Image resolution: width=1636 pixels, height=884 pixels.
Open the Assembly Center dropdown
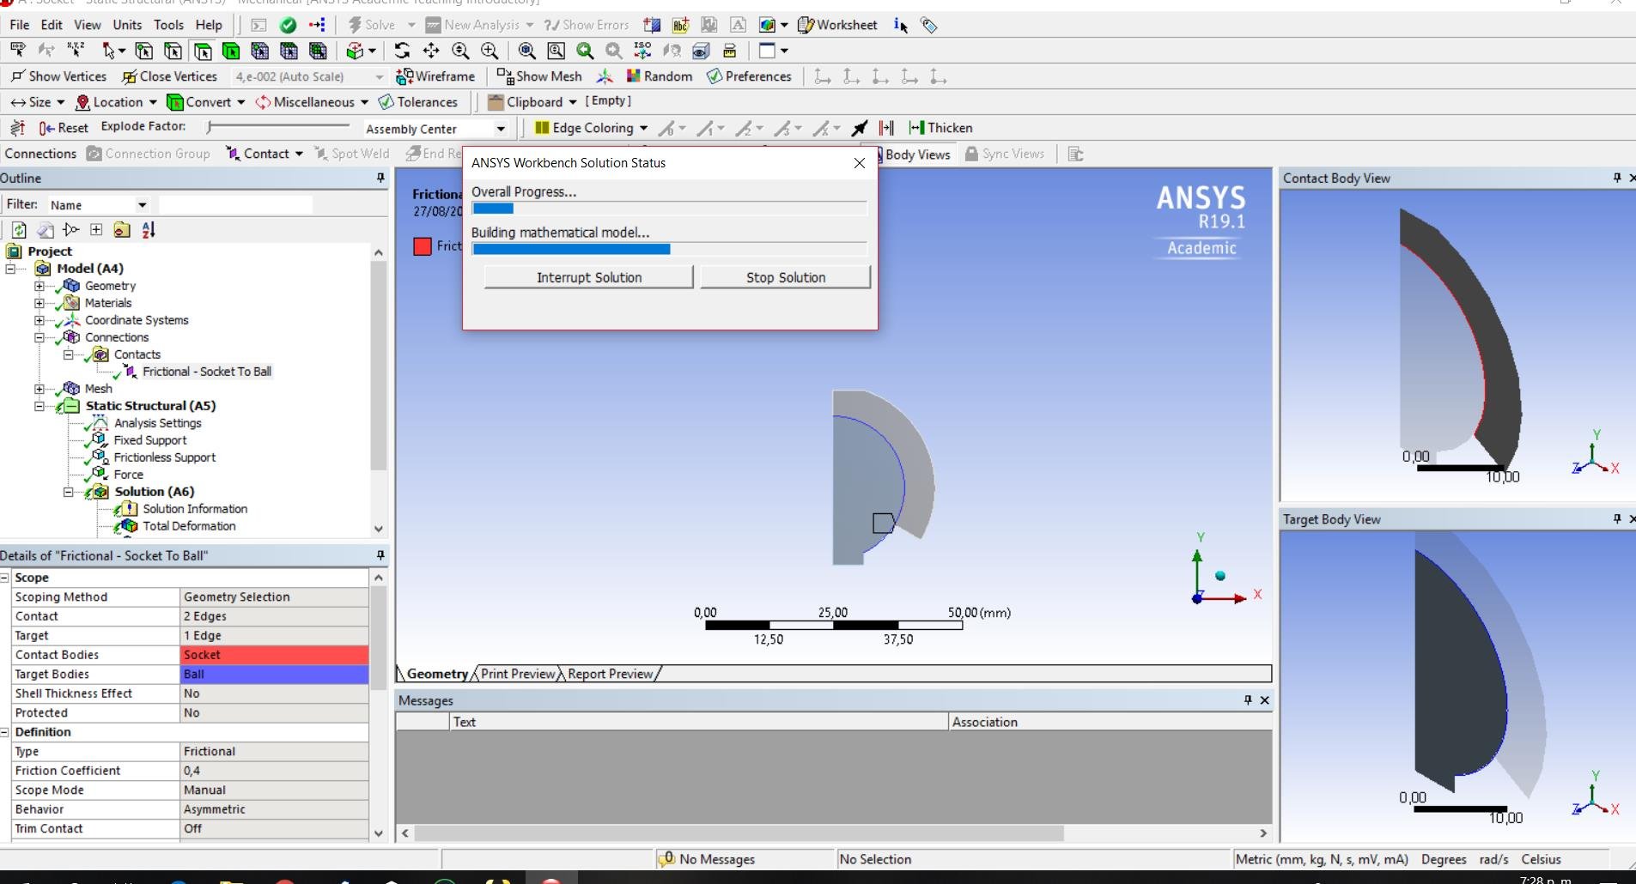click(501, 129)
